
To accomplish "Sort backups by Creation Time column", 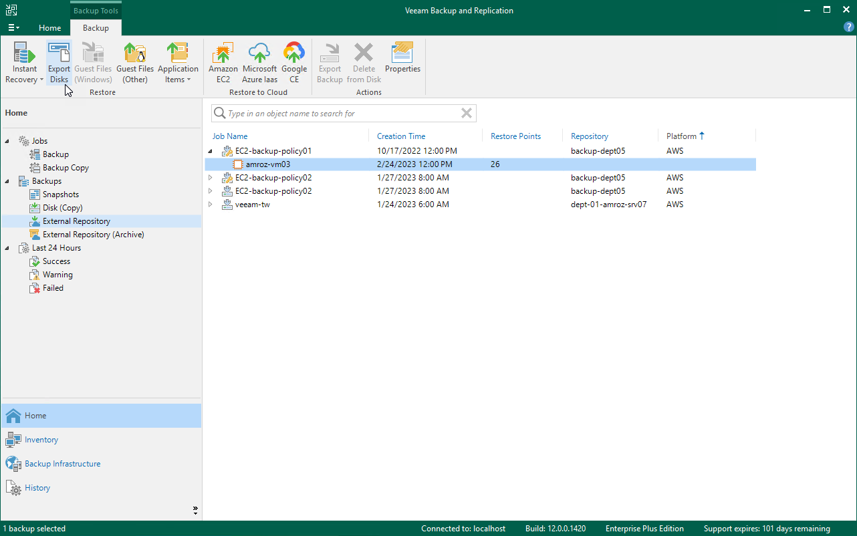I will [x=401, y=136].
